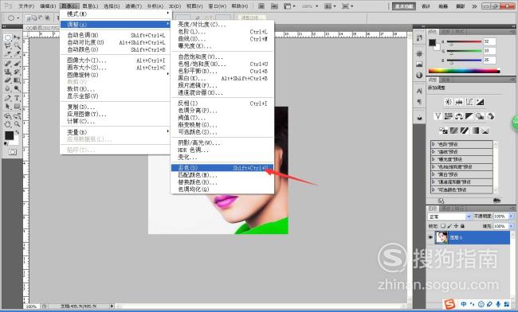This screenshot has width=518, height=312.
Task: Choose 自动色调(N) menu entry
Action: click(x=116, y=35)
